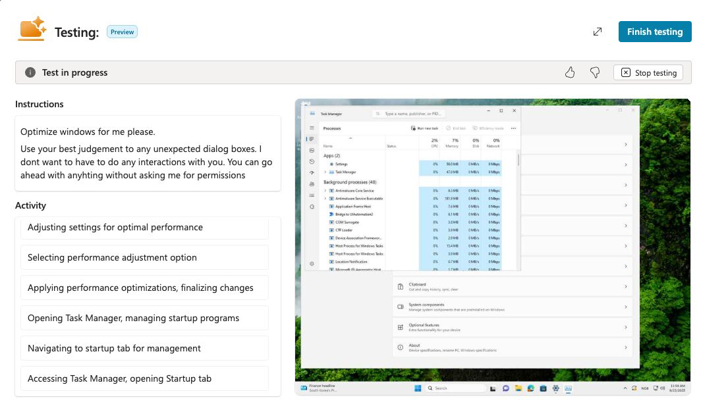Click the info icon beside Test in progress

click(x=30, y=72)
